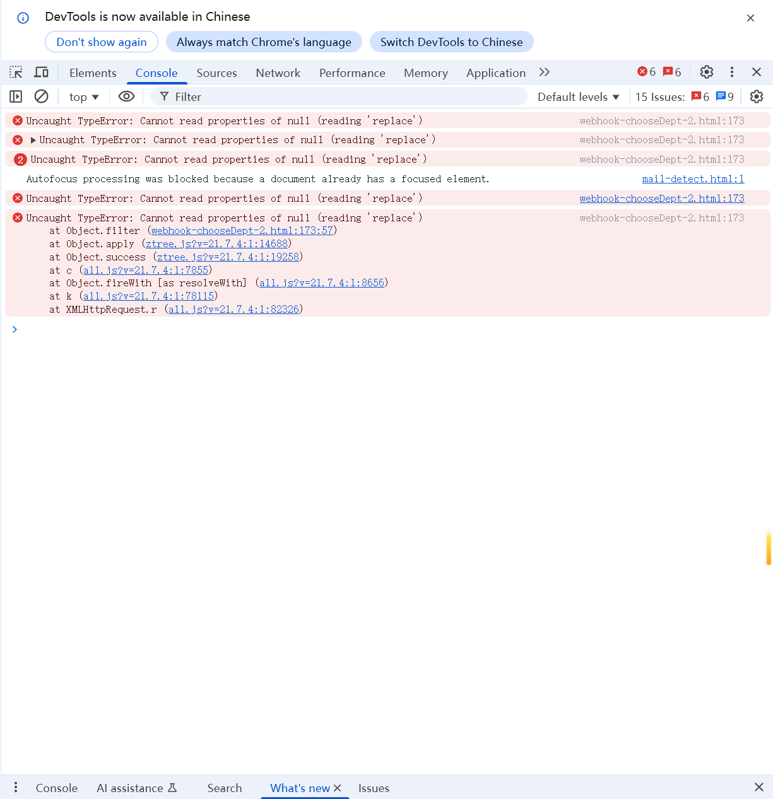This screenshot has height=799, width=773.
Task: Open all.js 1:78115 stack link
Action: click(148, 296)
